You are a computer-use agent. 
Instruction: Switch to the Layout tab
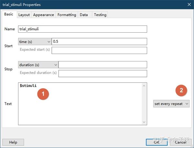click(24, 15)
